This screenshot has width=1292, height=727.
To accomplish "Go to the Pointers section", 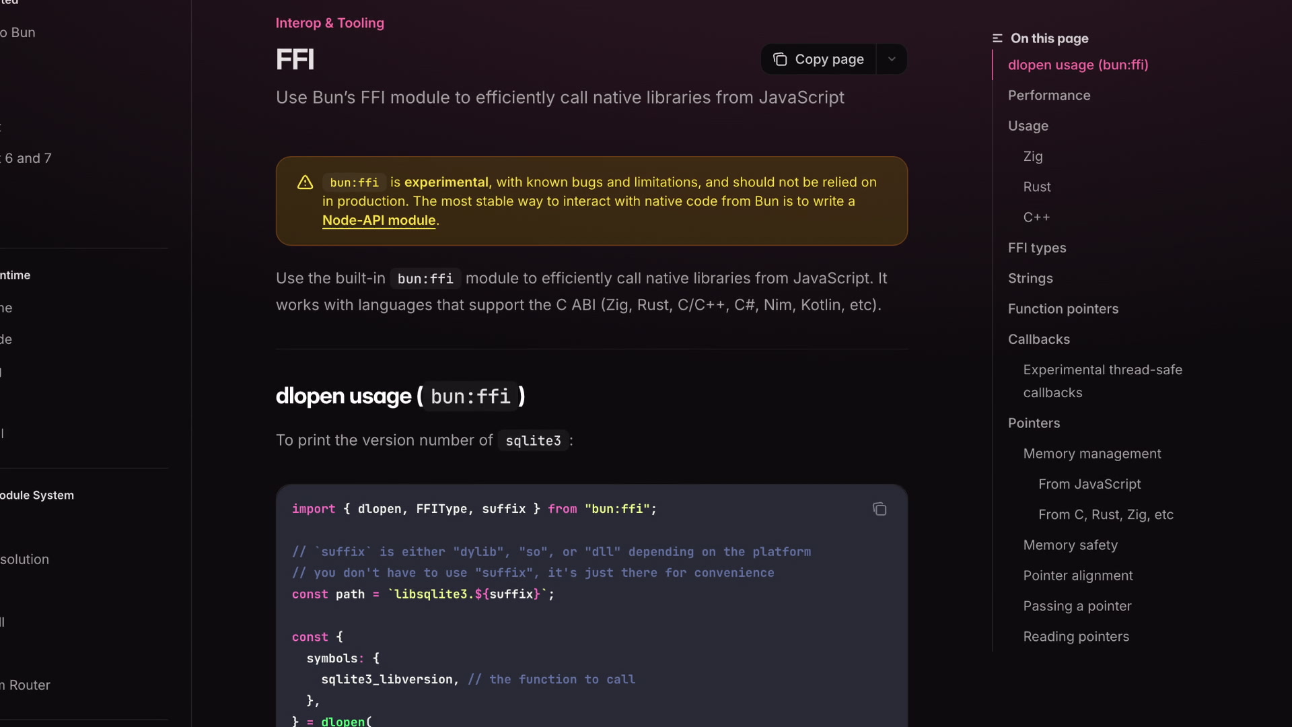I will (x=1034, y=423).
